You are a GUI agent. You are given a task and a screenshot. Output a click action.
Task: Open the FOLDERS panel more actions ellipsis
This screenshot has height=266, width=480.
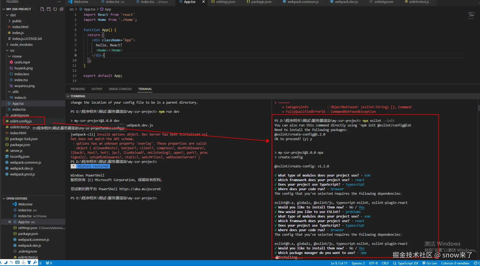click(59, 2)
